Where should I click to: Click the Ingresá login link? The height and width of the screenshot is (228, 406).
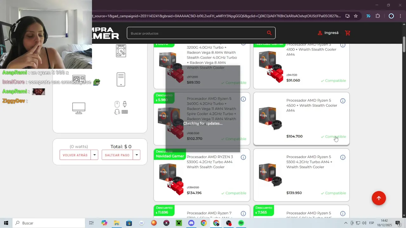click(x=328, y=33)
